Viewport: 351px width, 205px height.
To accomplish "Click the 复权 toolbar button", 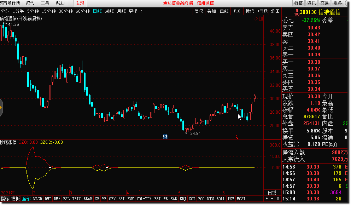I will pos(199,11).
